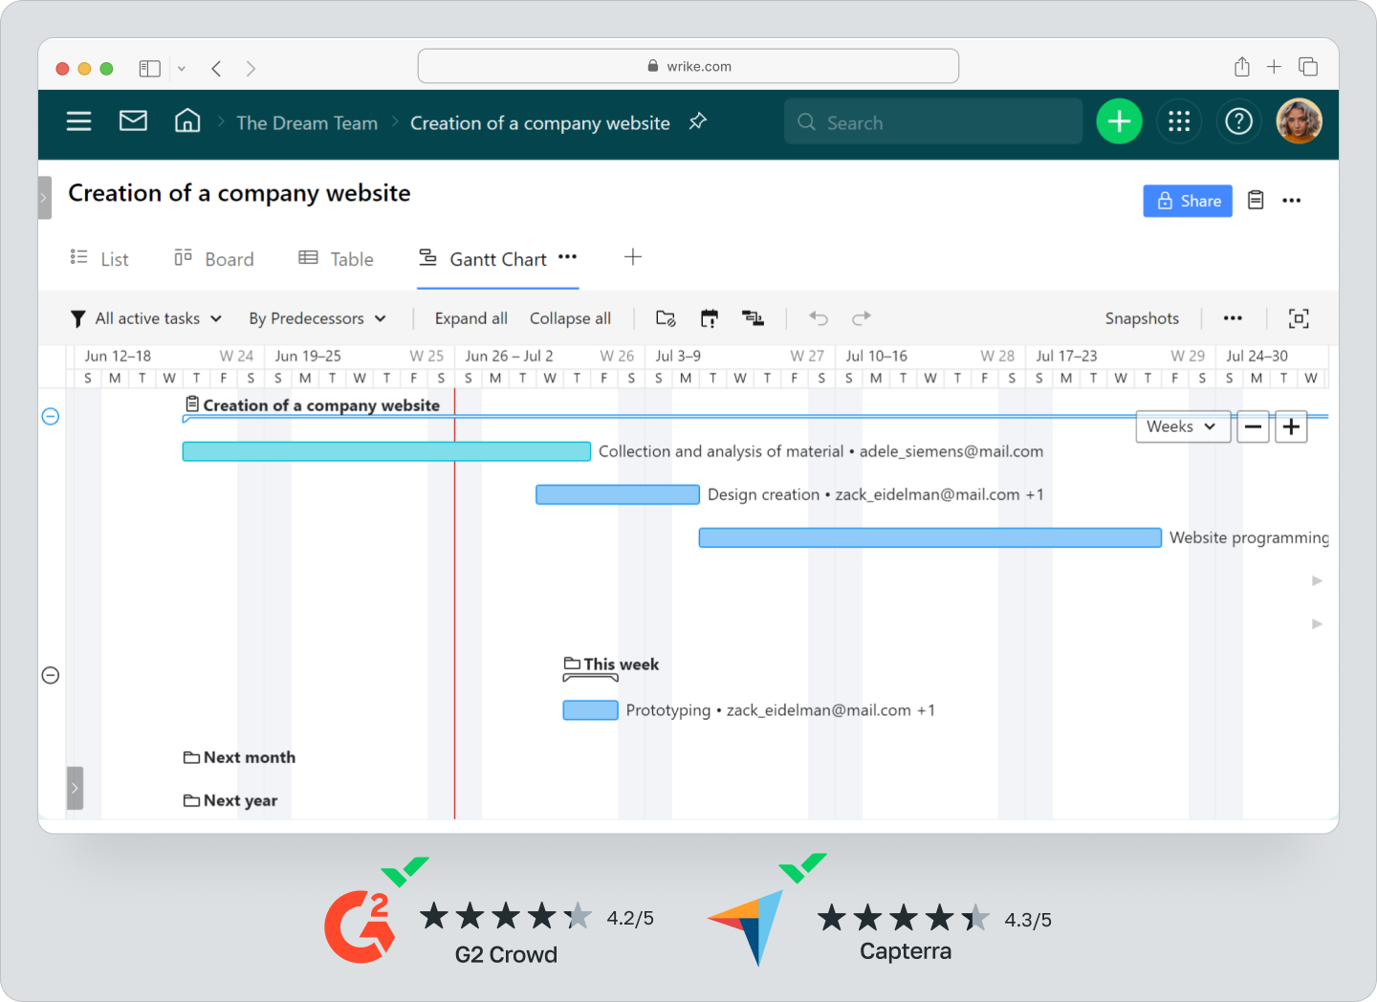Click the Expand all link
The height and width of the screenshot is (1002, 1377).
470,317
